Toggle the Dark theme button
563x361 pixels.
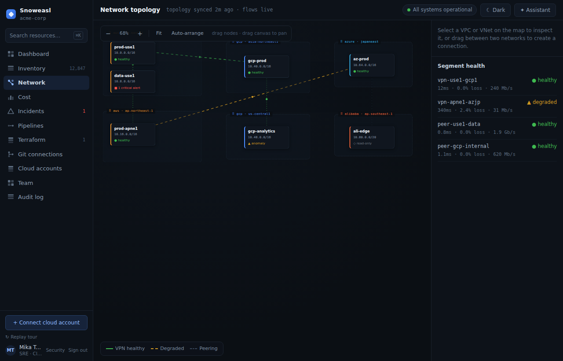pyautogui.click(x=495, y=10)
